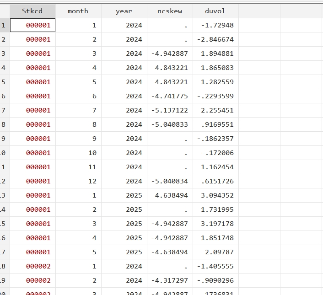The image size is (323, 295).
Task: Click duvol value 1.162454
Action: (x=215, y=167)
